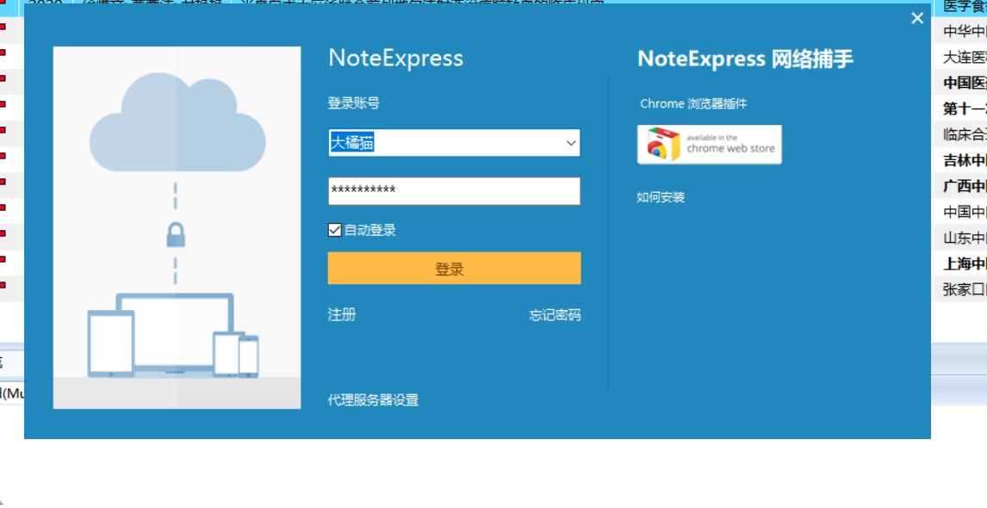Close the NoteExpress login dialog

pos(917,18)
